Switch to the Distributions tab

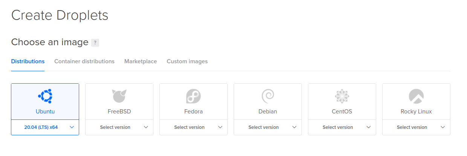28,61
